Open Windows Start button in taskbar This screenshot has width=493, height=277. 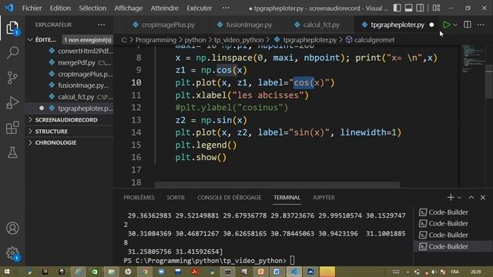[7, 272]
